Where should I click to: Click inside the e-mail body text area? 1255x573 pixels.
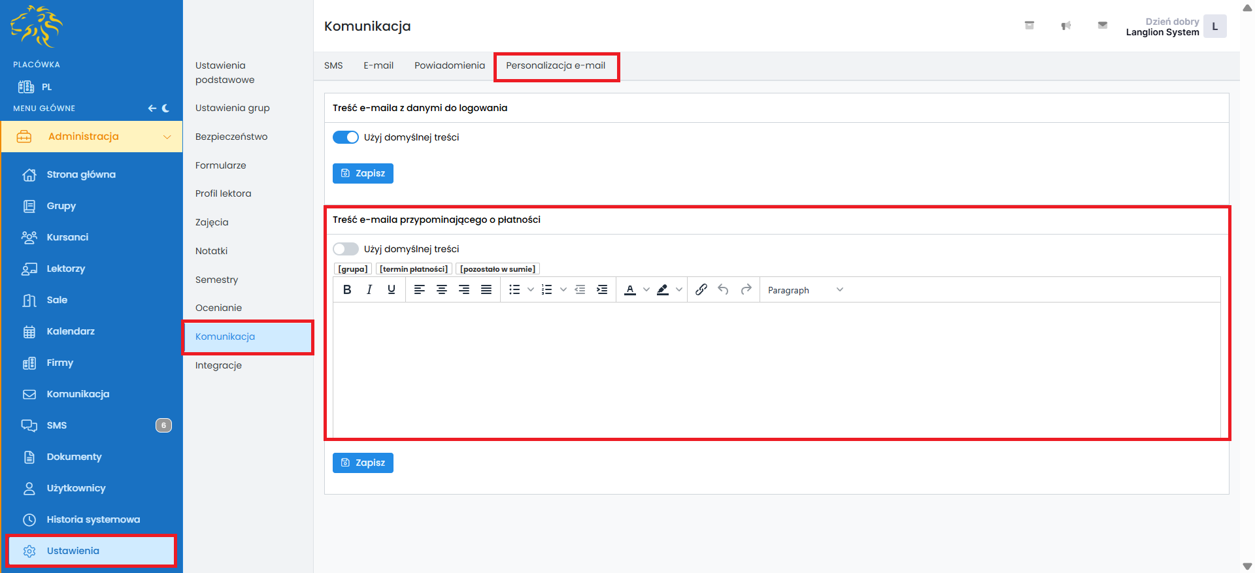[x=777, y=369]
